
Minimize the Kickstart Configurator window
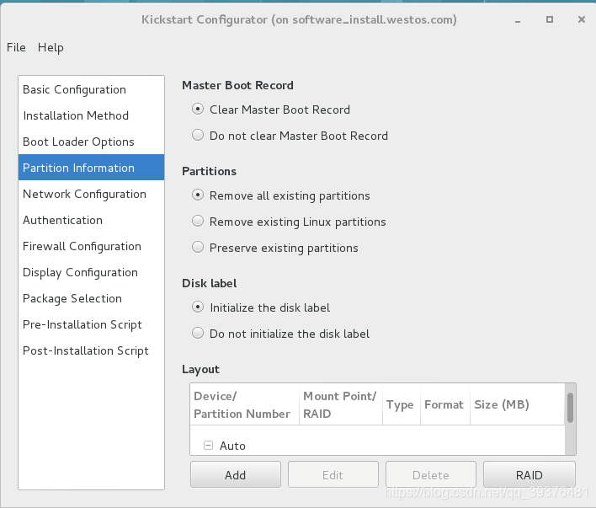click(x=518, y=19)
